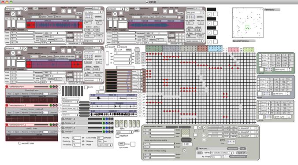This screenshot has height=165, width=298.
Task: Click the playthru round button in first granulator
Action: pos(63,11)
